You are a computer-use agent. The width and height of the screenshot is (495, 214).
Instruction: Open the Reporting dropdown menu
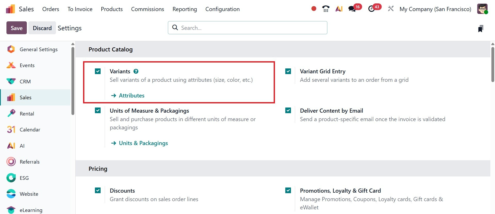[x=184, y=9]
